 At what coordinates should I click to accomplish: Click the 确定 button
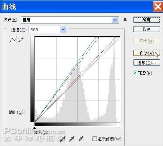tap(147, 20)
